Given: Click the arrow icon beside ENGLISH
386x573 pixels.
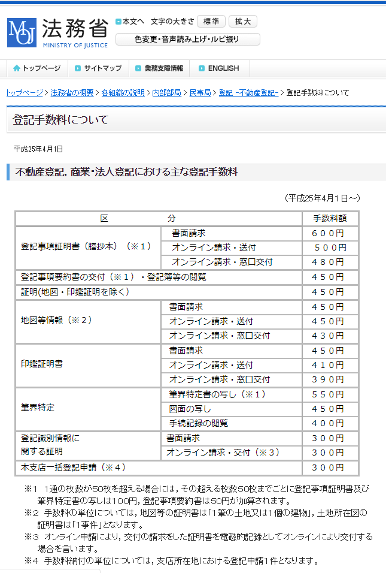Looking at the screenshot, I should point(202,68).
